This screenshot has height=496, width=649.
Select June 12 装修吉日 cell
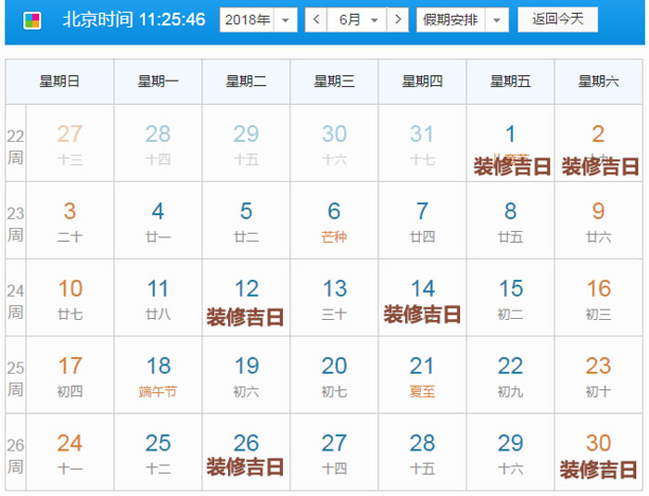pos(247,299)
